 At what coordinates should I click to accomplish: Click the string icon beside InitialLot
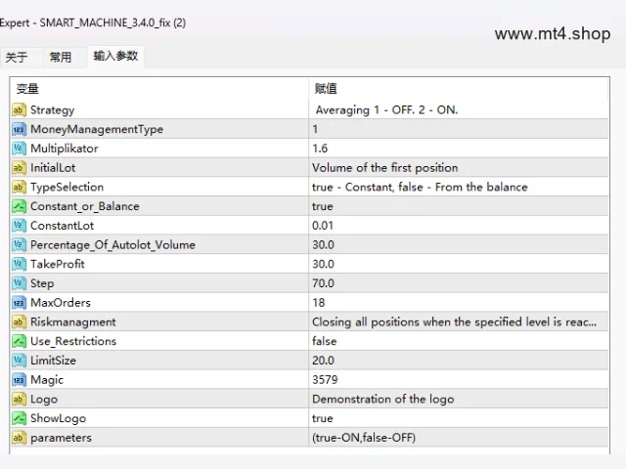click(x=19, y=167)
